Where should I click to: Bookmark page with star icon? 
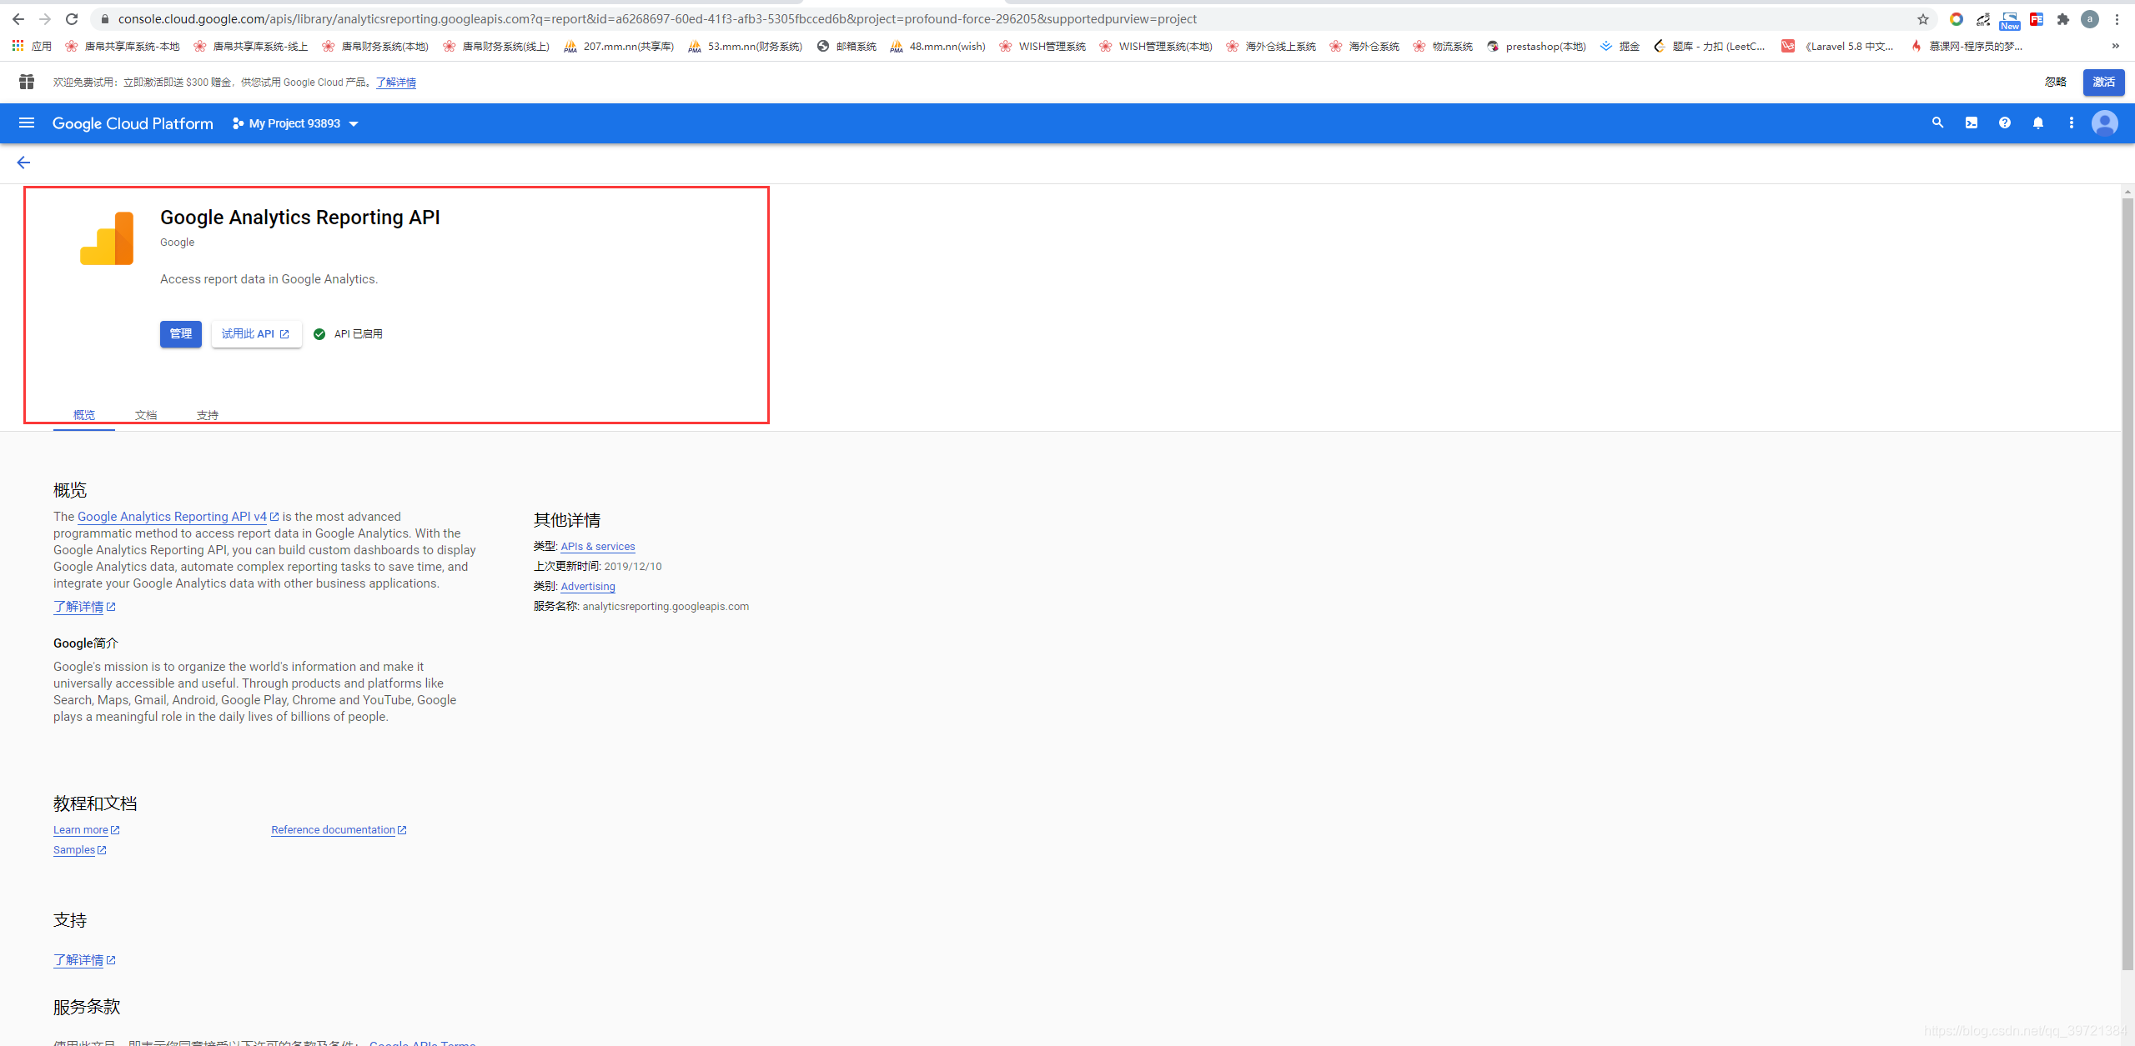1922,19
